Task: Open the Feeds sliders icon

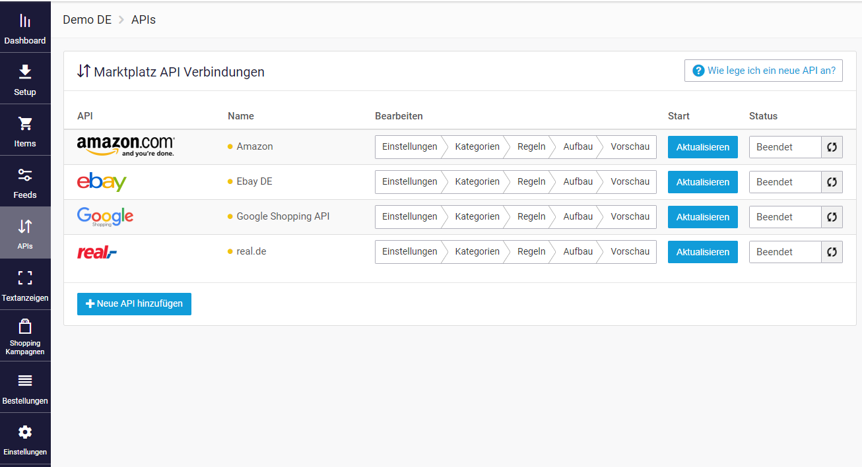Action: pyautogui.click(x=25, y=175)
